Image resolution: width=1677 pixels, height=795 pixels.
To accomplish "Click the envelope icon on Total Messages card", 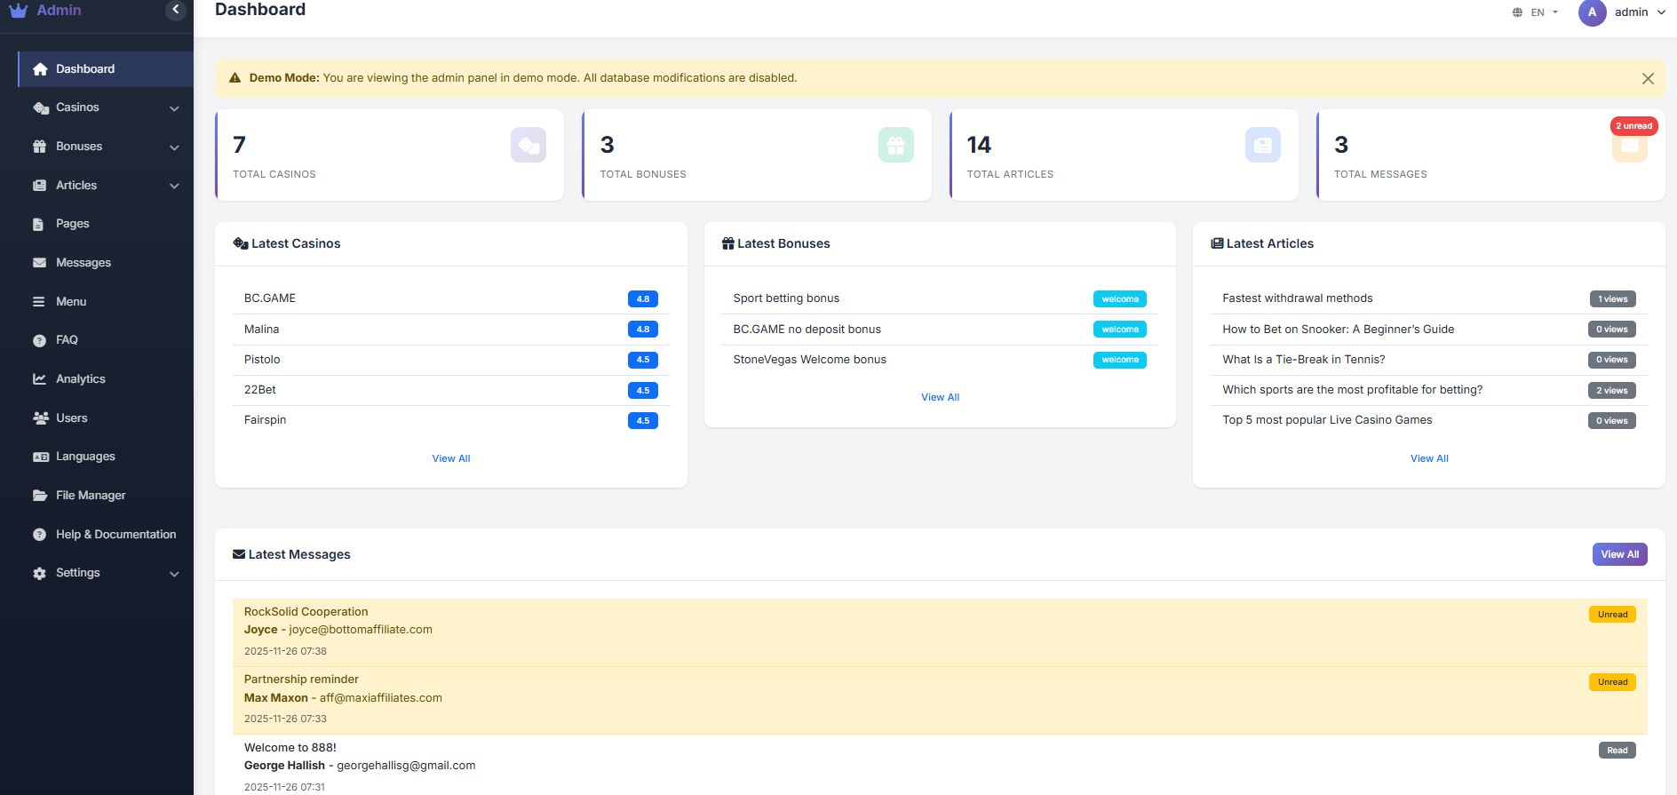I will tap(1629, 147).
